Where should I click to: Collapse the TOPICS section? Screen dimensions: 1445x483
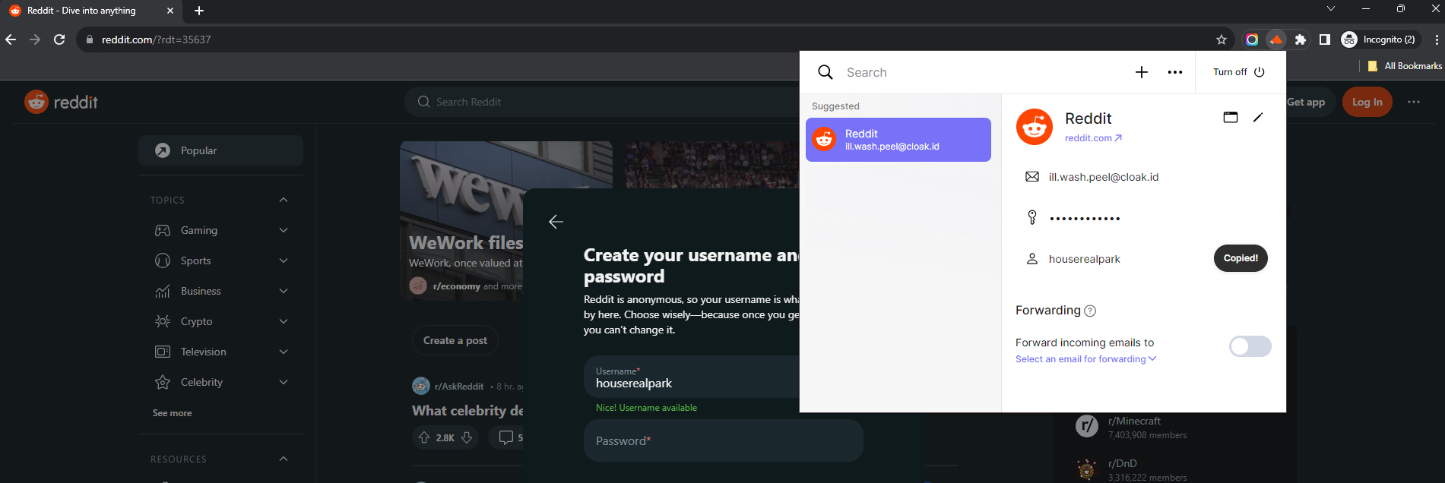[284, 200]
